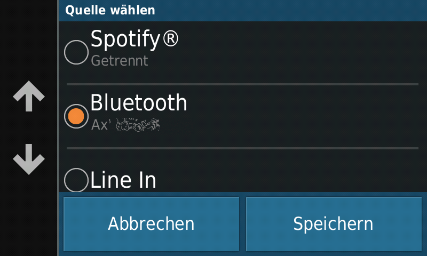Click the Line In source label

pyautogui.click(x=123, y=180)
